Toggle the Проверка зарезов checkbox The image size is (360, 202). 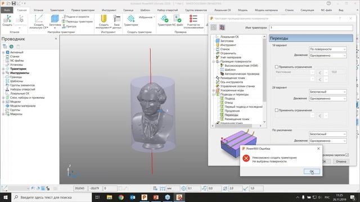pyautogui.click(x=347, y=155)
